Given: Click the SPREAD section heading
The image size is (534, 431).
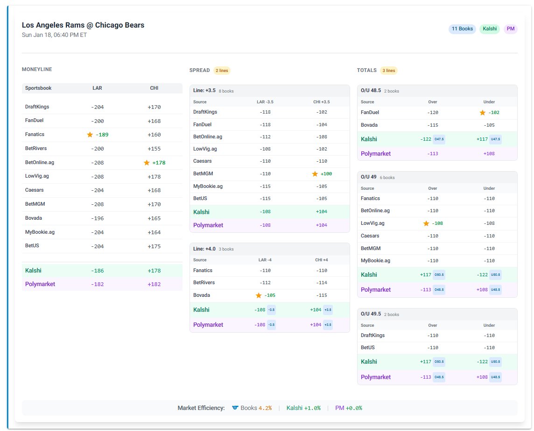Looking at the screenshot, I should click(x=200, y=70).
